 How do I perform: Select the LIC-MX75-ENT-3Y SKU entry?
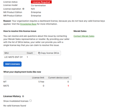[13, 57]
